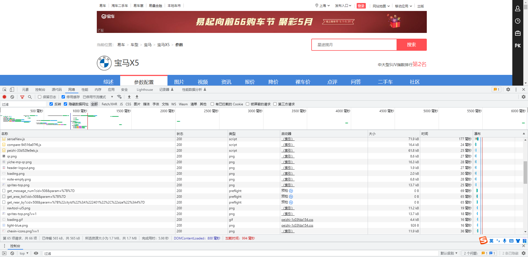Expand the 上海 city selector

(323, 6)
